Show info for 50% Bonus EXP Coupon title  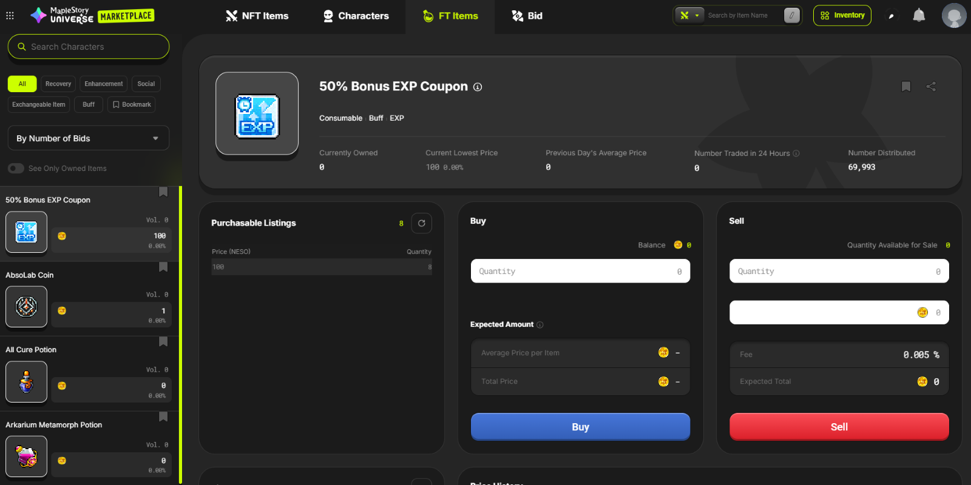[x=478, y=87]
